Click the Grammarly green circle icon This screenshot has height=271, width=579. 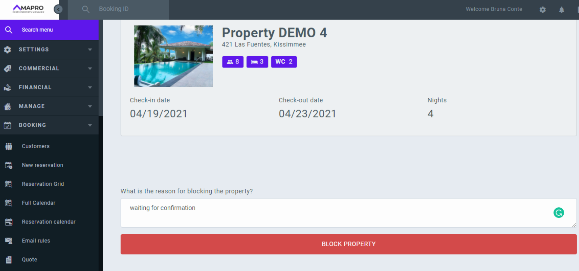coord(559,213)
